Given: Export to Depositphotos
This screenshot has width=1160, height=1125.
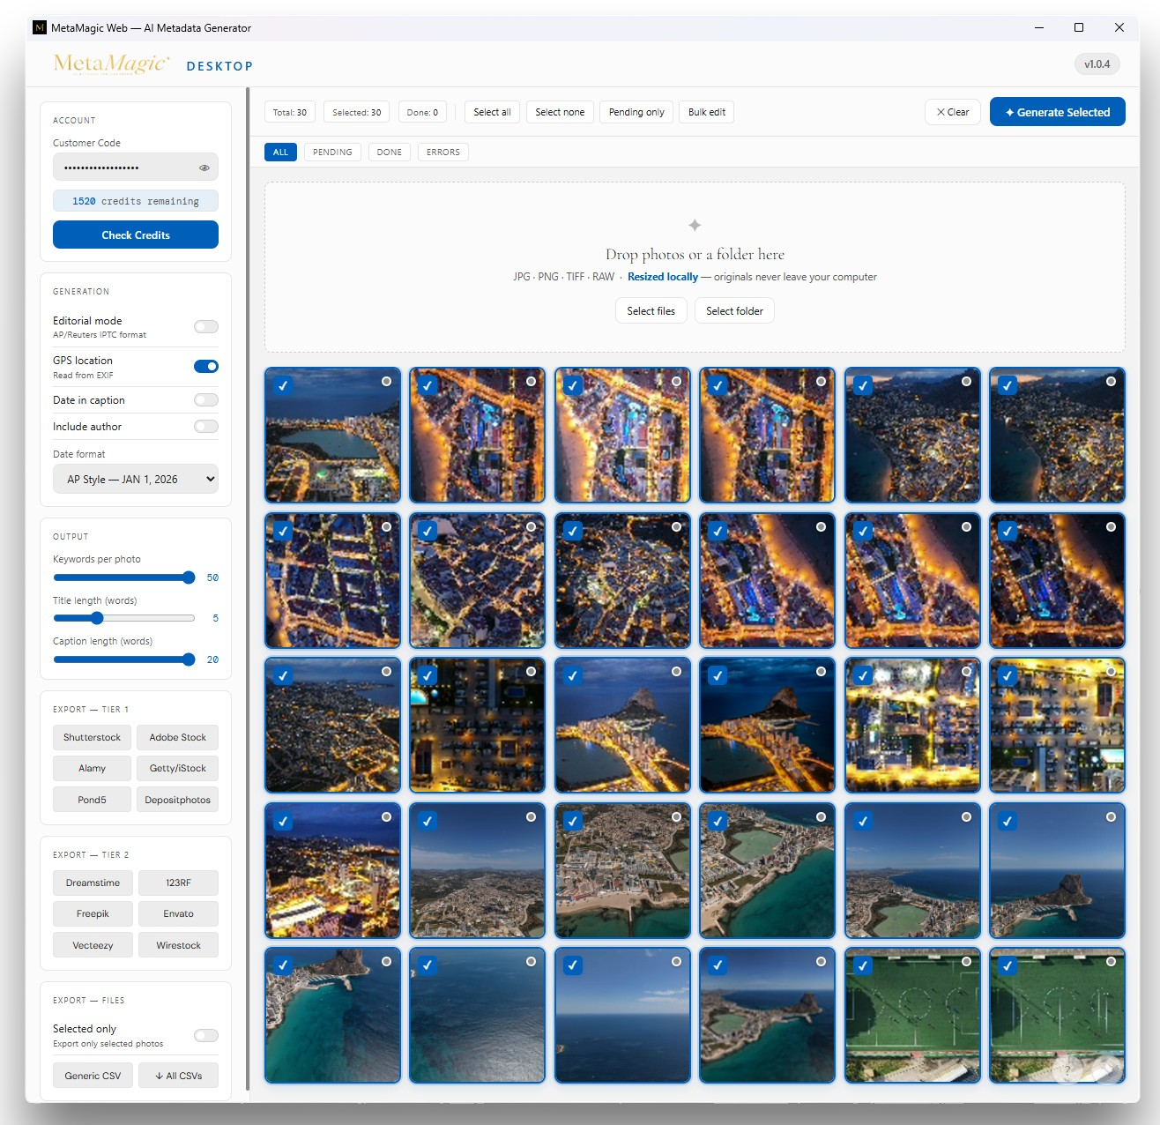Looking at the screenshot, I should (x=178, y=801).
